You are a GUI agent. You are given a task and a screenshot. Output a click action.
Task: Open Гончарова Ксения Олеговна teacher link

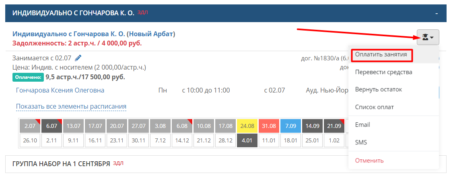point(60,91)
